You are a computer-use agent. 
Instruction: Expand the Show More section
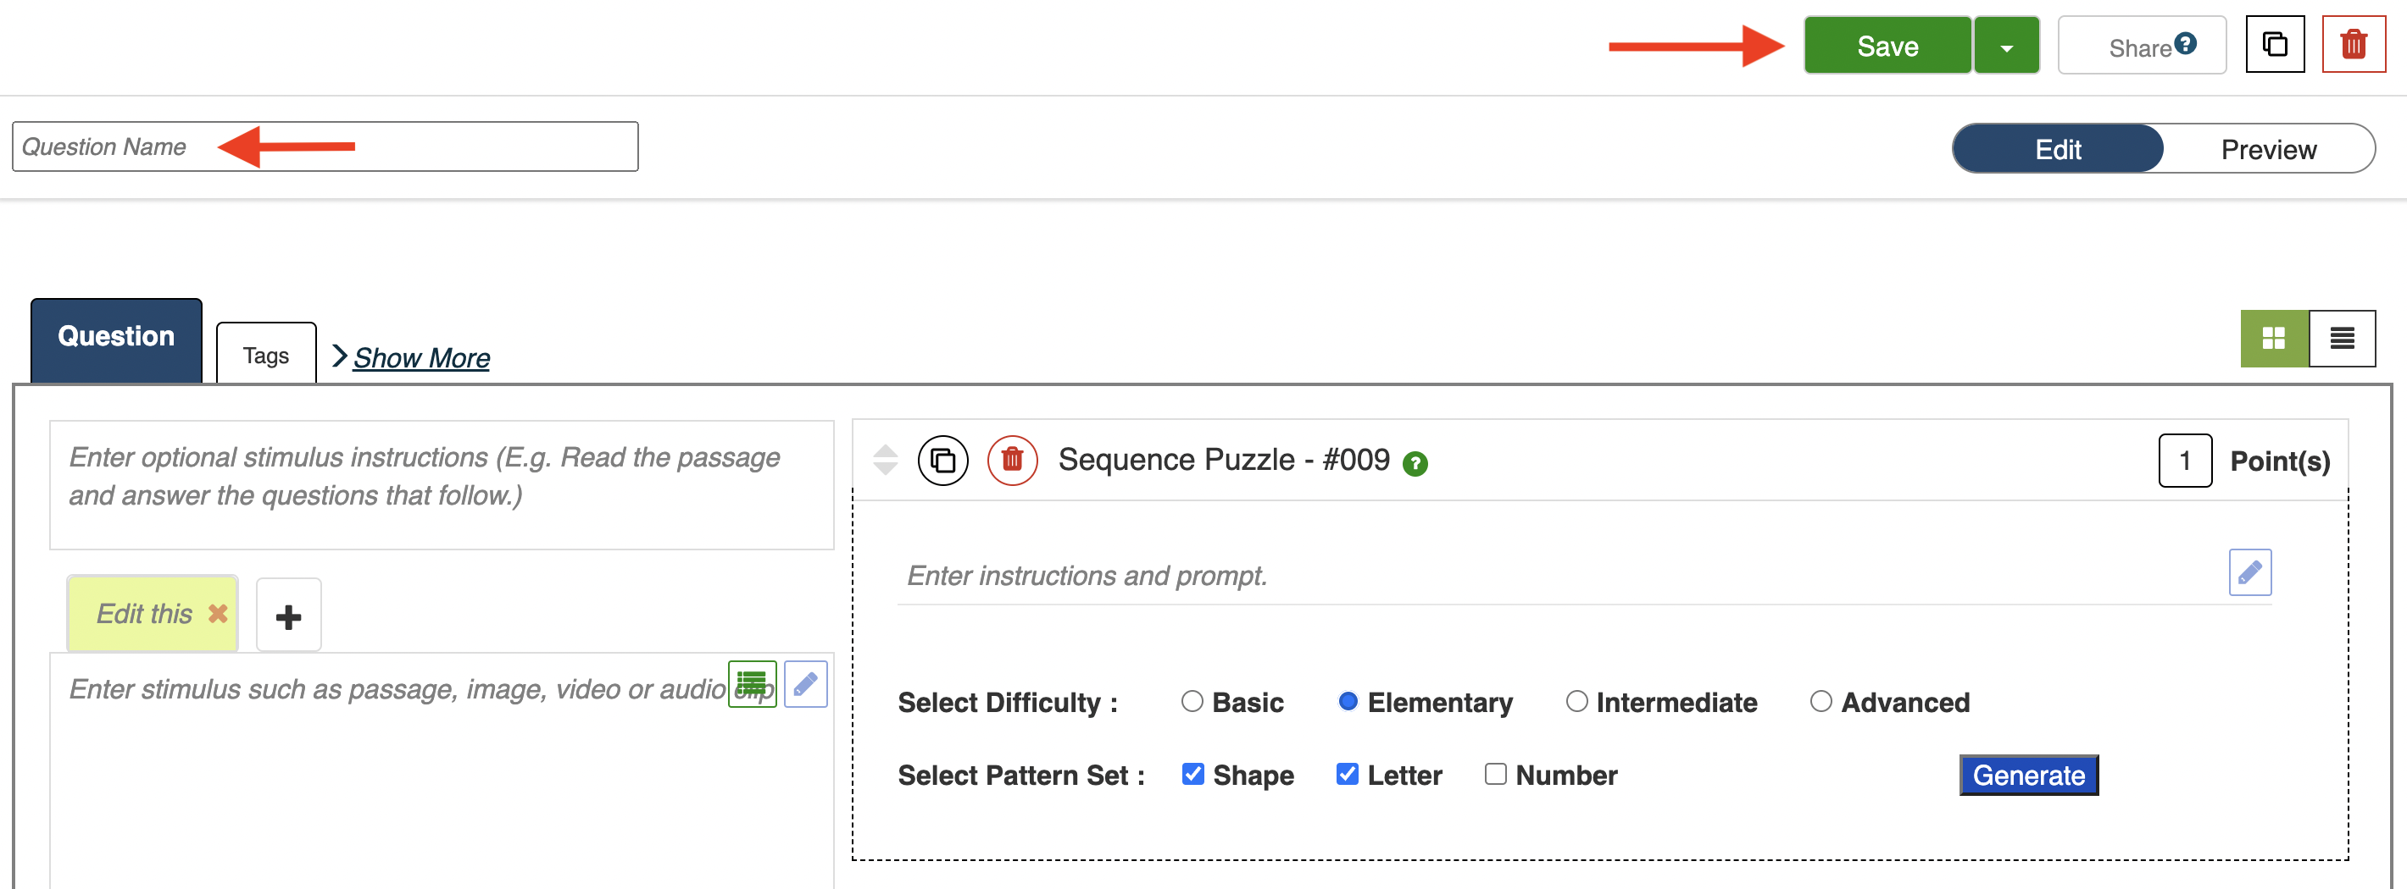click(x=420, y=357)
